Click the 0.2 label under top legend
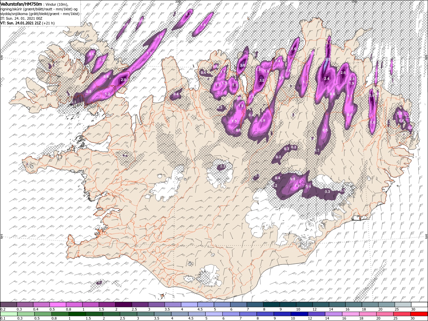The height and width of the screenshot is (321, 428). coord(2,309)
